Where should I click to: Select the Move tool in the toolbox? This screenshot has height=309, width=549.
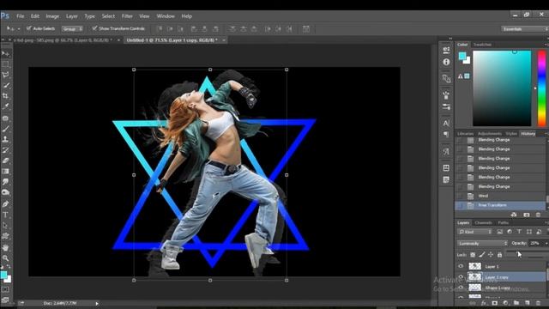tap(6, 53)
